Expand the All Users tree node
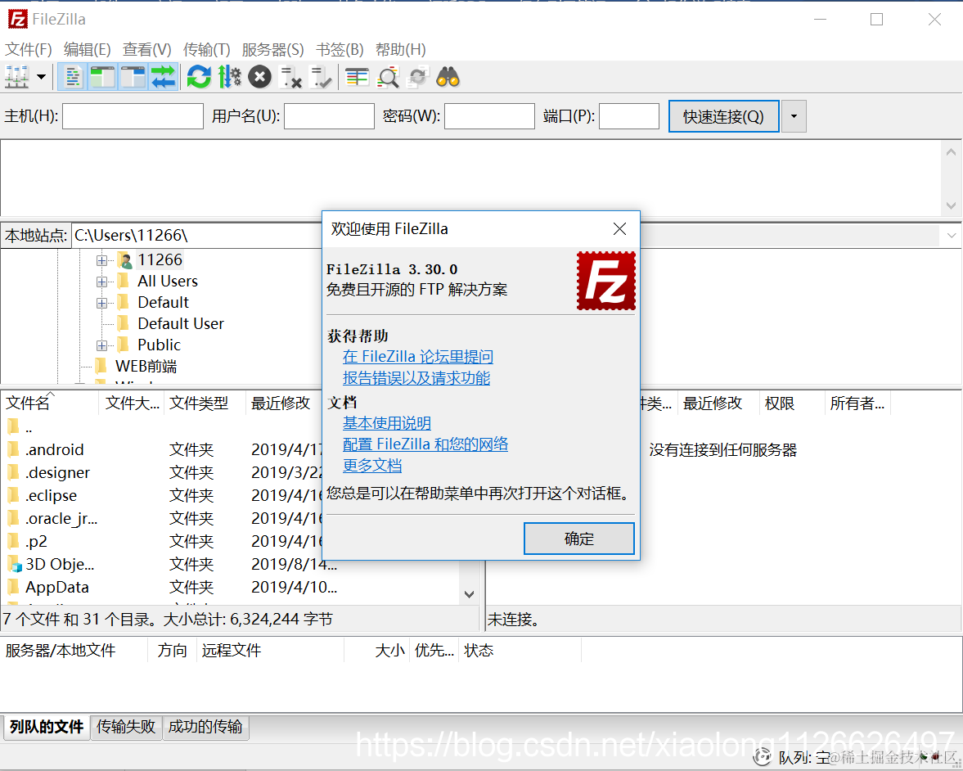The height and width of the screenshot is (771, 963). click(102, 282)
